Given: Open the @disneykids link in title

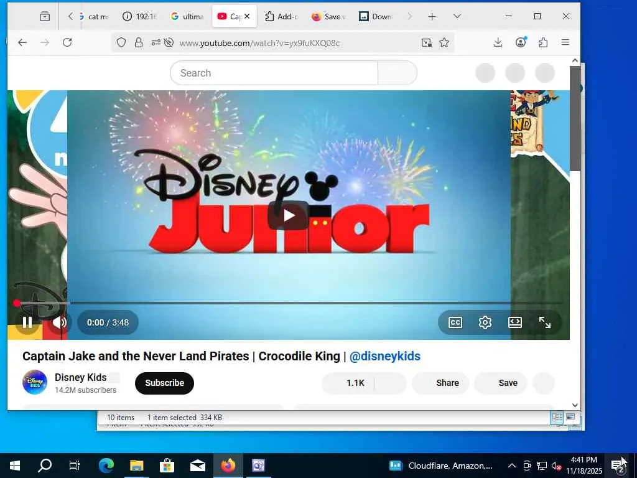Looking at the screenshot, I should point(384,356).
